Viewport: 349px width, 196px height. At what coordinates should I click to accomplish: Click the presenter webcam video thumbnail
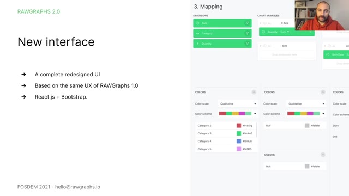pos(322,15)
